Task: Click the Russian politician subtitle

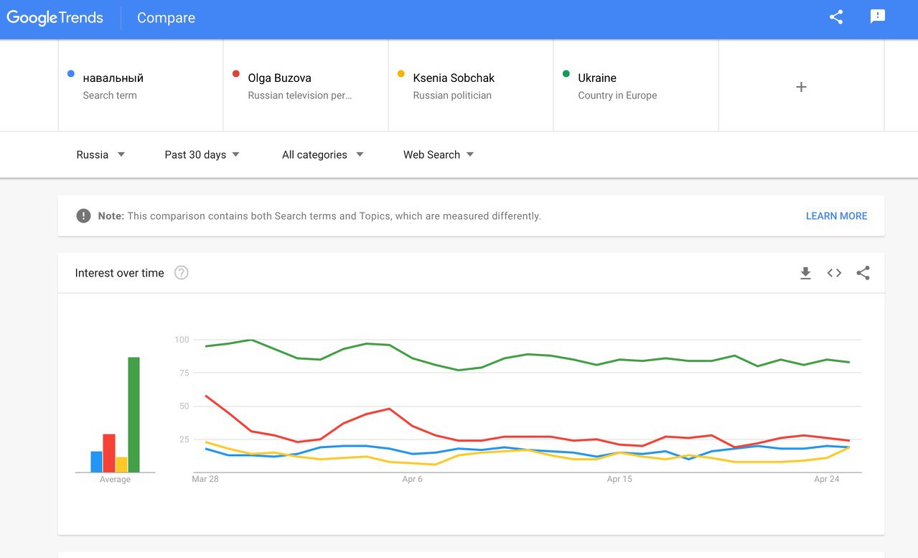Action: click(452, 96)
